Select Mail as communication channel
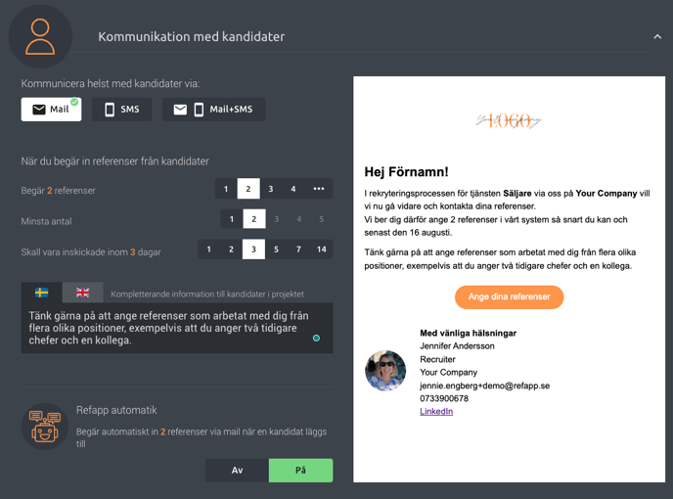The image size is (673, 499). 51,110
